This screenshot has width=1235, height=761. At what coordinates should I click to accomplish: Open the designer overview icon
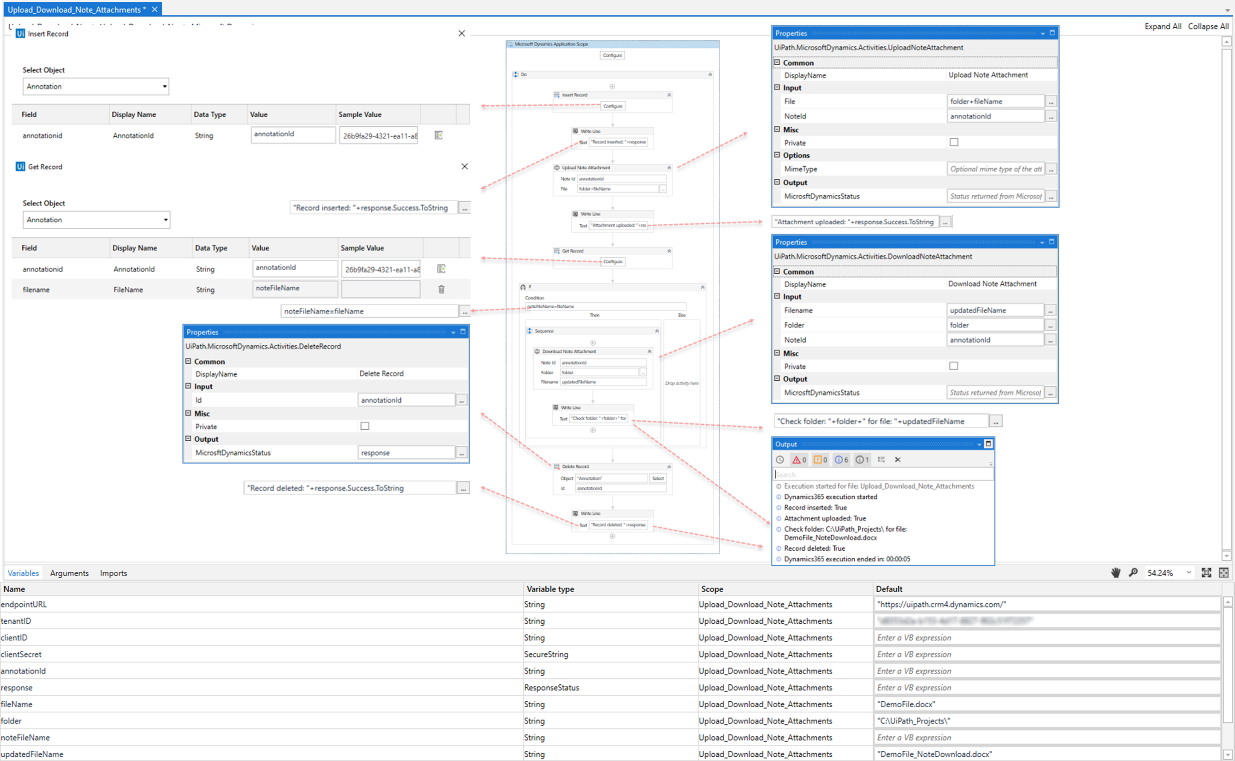pyautogui.click(x=1223, y=573)
